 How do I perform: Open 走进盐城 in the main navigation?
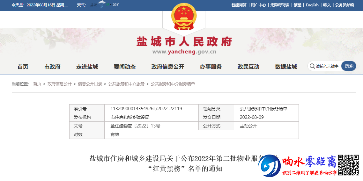click(87, 67)
